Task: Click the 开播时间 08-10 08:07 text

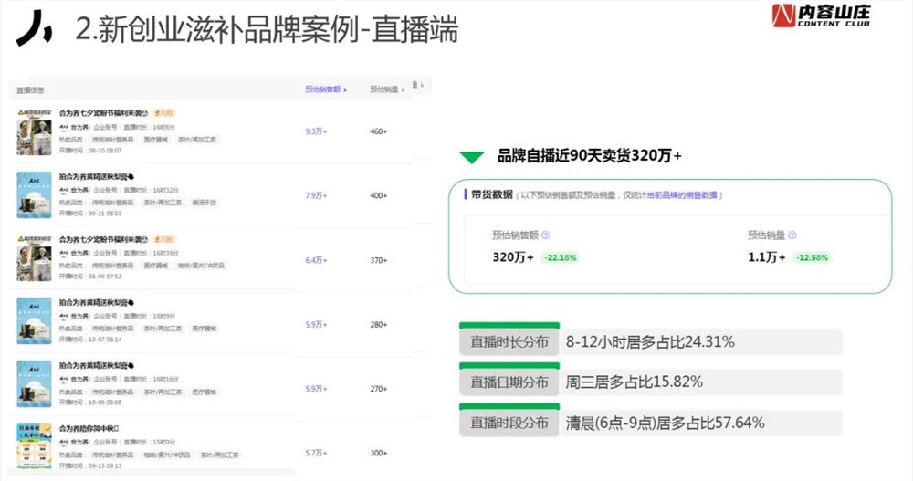Action: (90, 151)
